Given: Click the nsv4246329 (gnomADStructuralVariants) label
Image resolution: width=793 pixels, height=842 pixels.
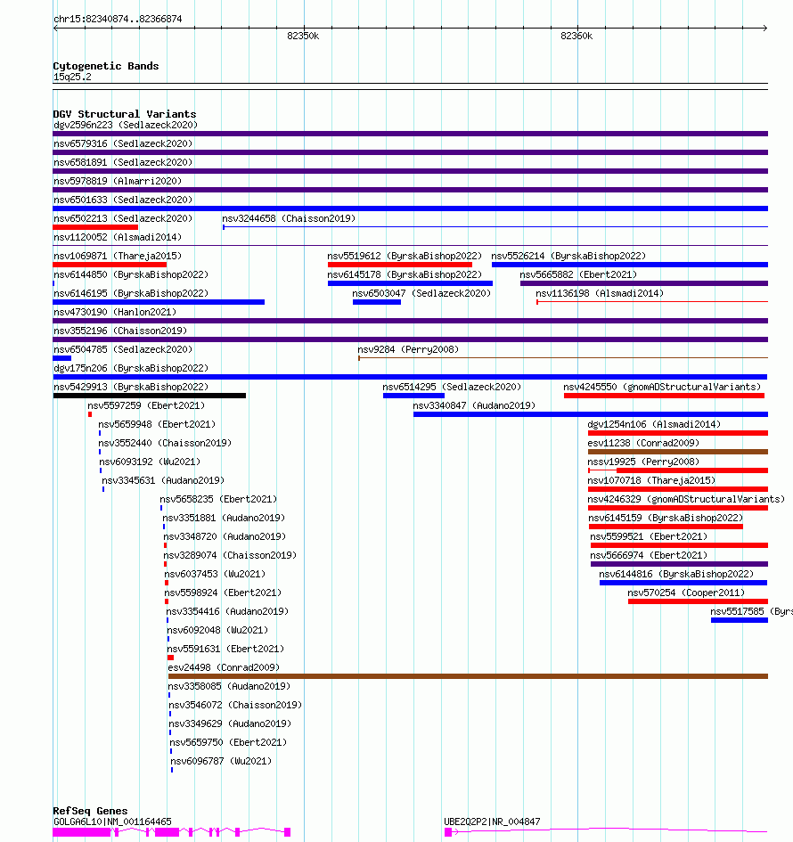Looking at the screenshot, I should pyautogui.click(x=686, y=499).
